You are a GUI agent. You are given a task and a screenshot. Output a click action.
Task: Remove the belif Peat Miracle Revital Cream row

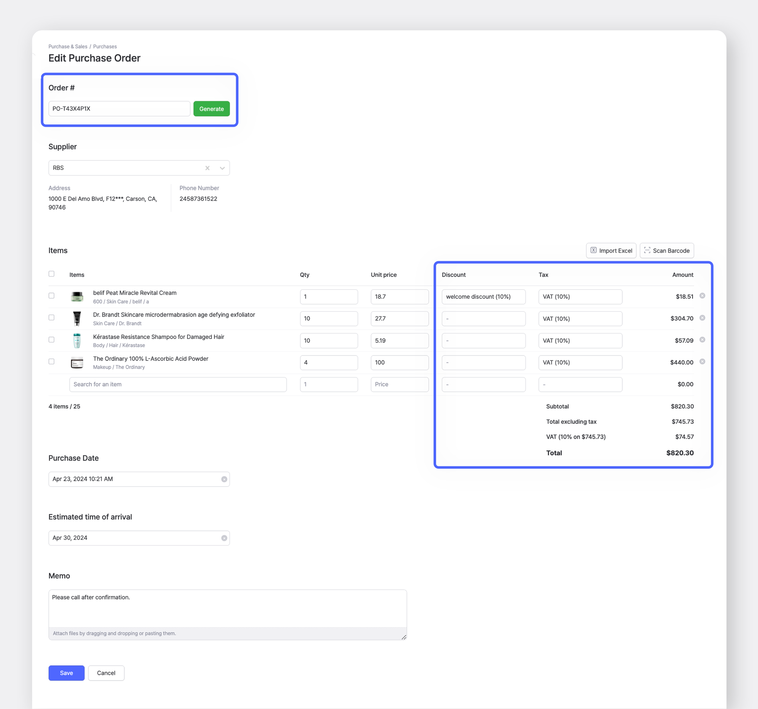(703, 296)
